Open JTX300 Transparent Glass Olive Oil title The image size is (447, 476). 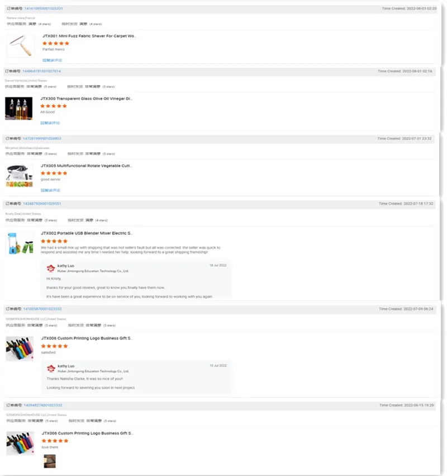point(87,98)
